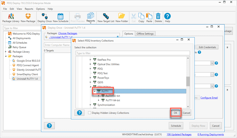Image resolution: width=237 pixels, height=138 pixels.
Task: Open the Help menu
Action: (50, 9)
